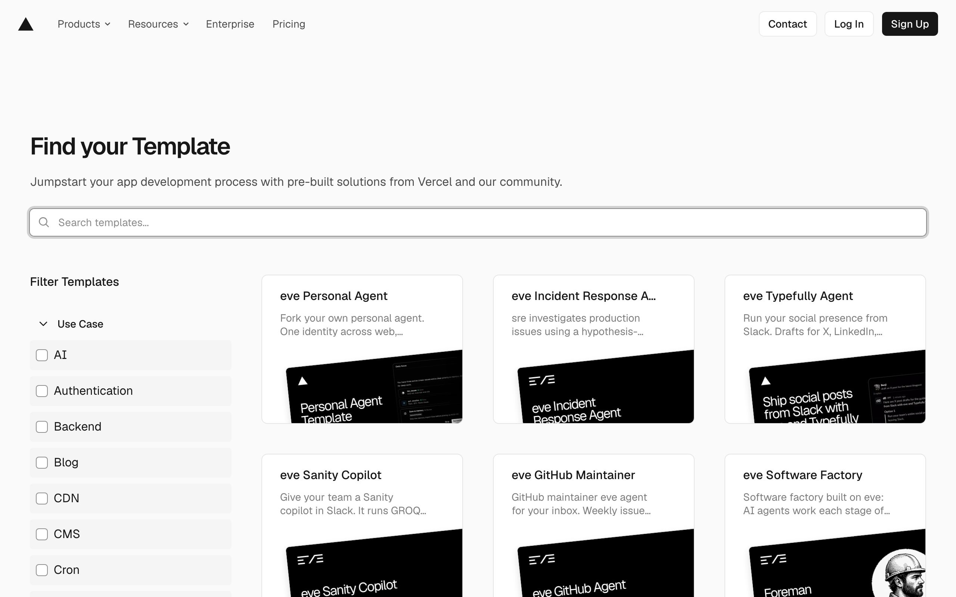This screenshot has height=597, width=956.
Task: Click the 'Fork your own personal agent' description
Action: (x=352, y=325)
